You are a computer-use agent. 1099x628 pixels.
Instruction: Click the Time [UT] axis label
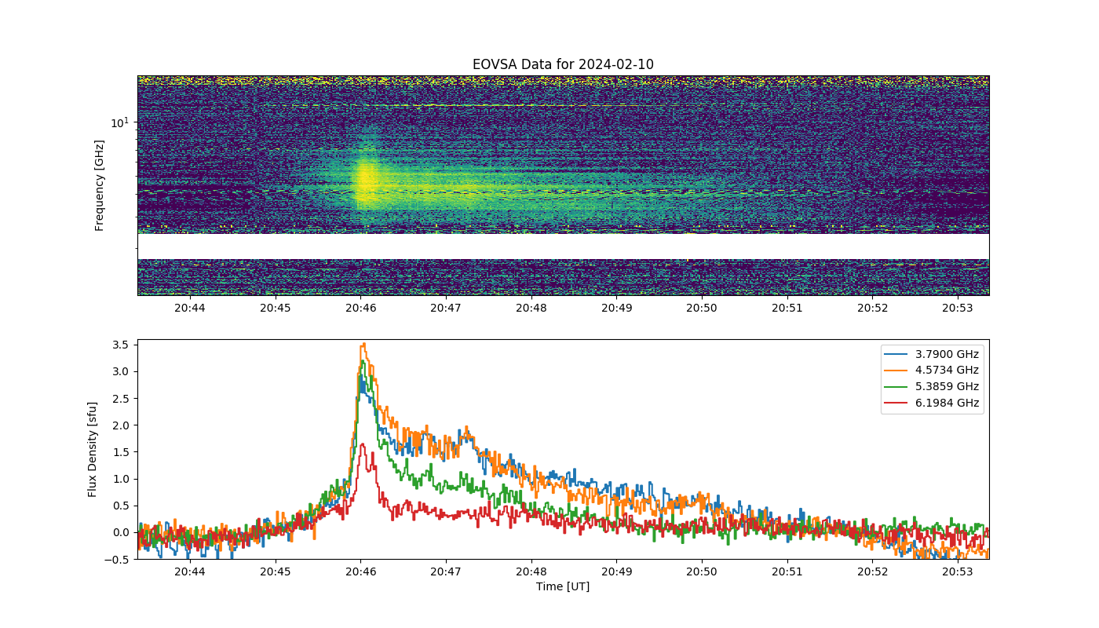point(563,586)
